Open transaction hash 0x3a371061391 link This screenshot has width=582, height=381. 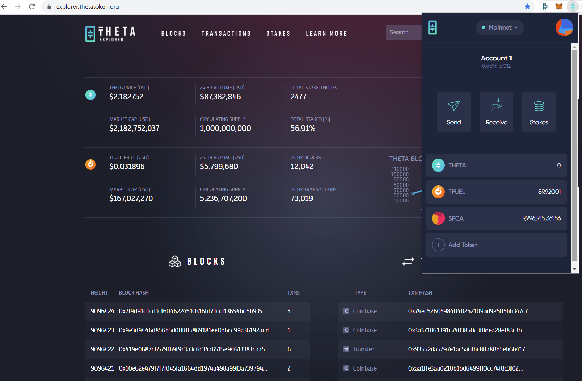click(x=467, y=330)
